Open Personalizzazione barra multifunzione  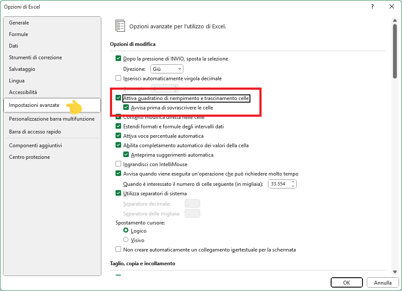pyautogui.click(x=52, y=118)
